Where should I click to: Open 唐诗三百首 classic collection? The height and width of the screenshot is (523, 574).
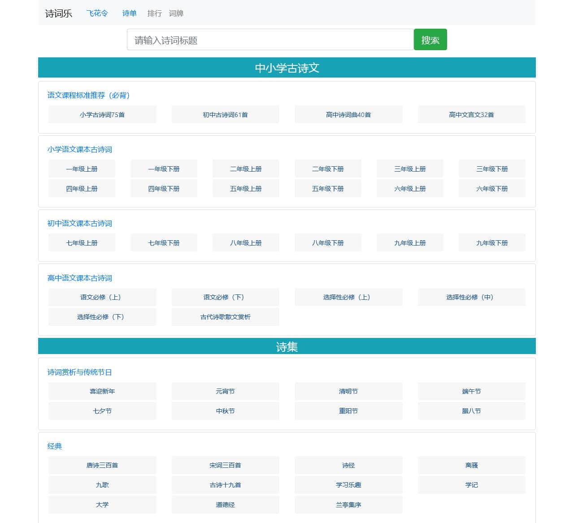(x=102, y=465)
